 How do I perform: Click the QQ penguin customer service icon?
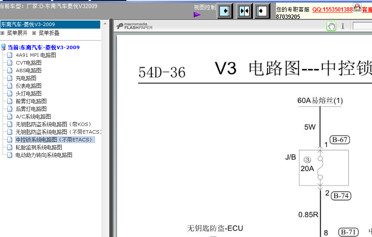[x=357, y=7]
